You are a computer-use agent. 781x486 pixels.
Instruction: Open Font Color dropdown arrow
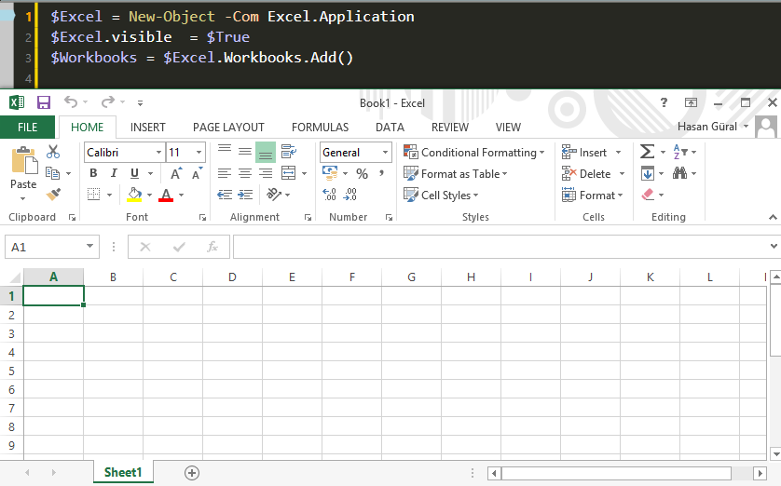(182, 195)
